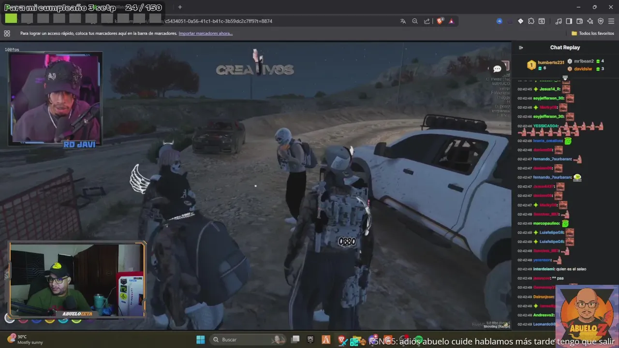
Task: Toggle the browser sidebar panel
Action: coord(569,21)
